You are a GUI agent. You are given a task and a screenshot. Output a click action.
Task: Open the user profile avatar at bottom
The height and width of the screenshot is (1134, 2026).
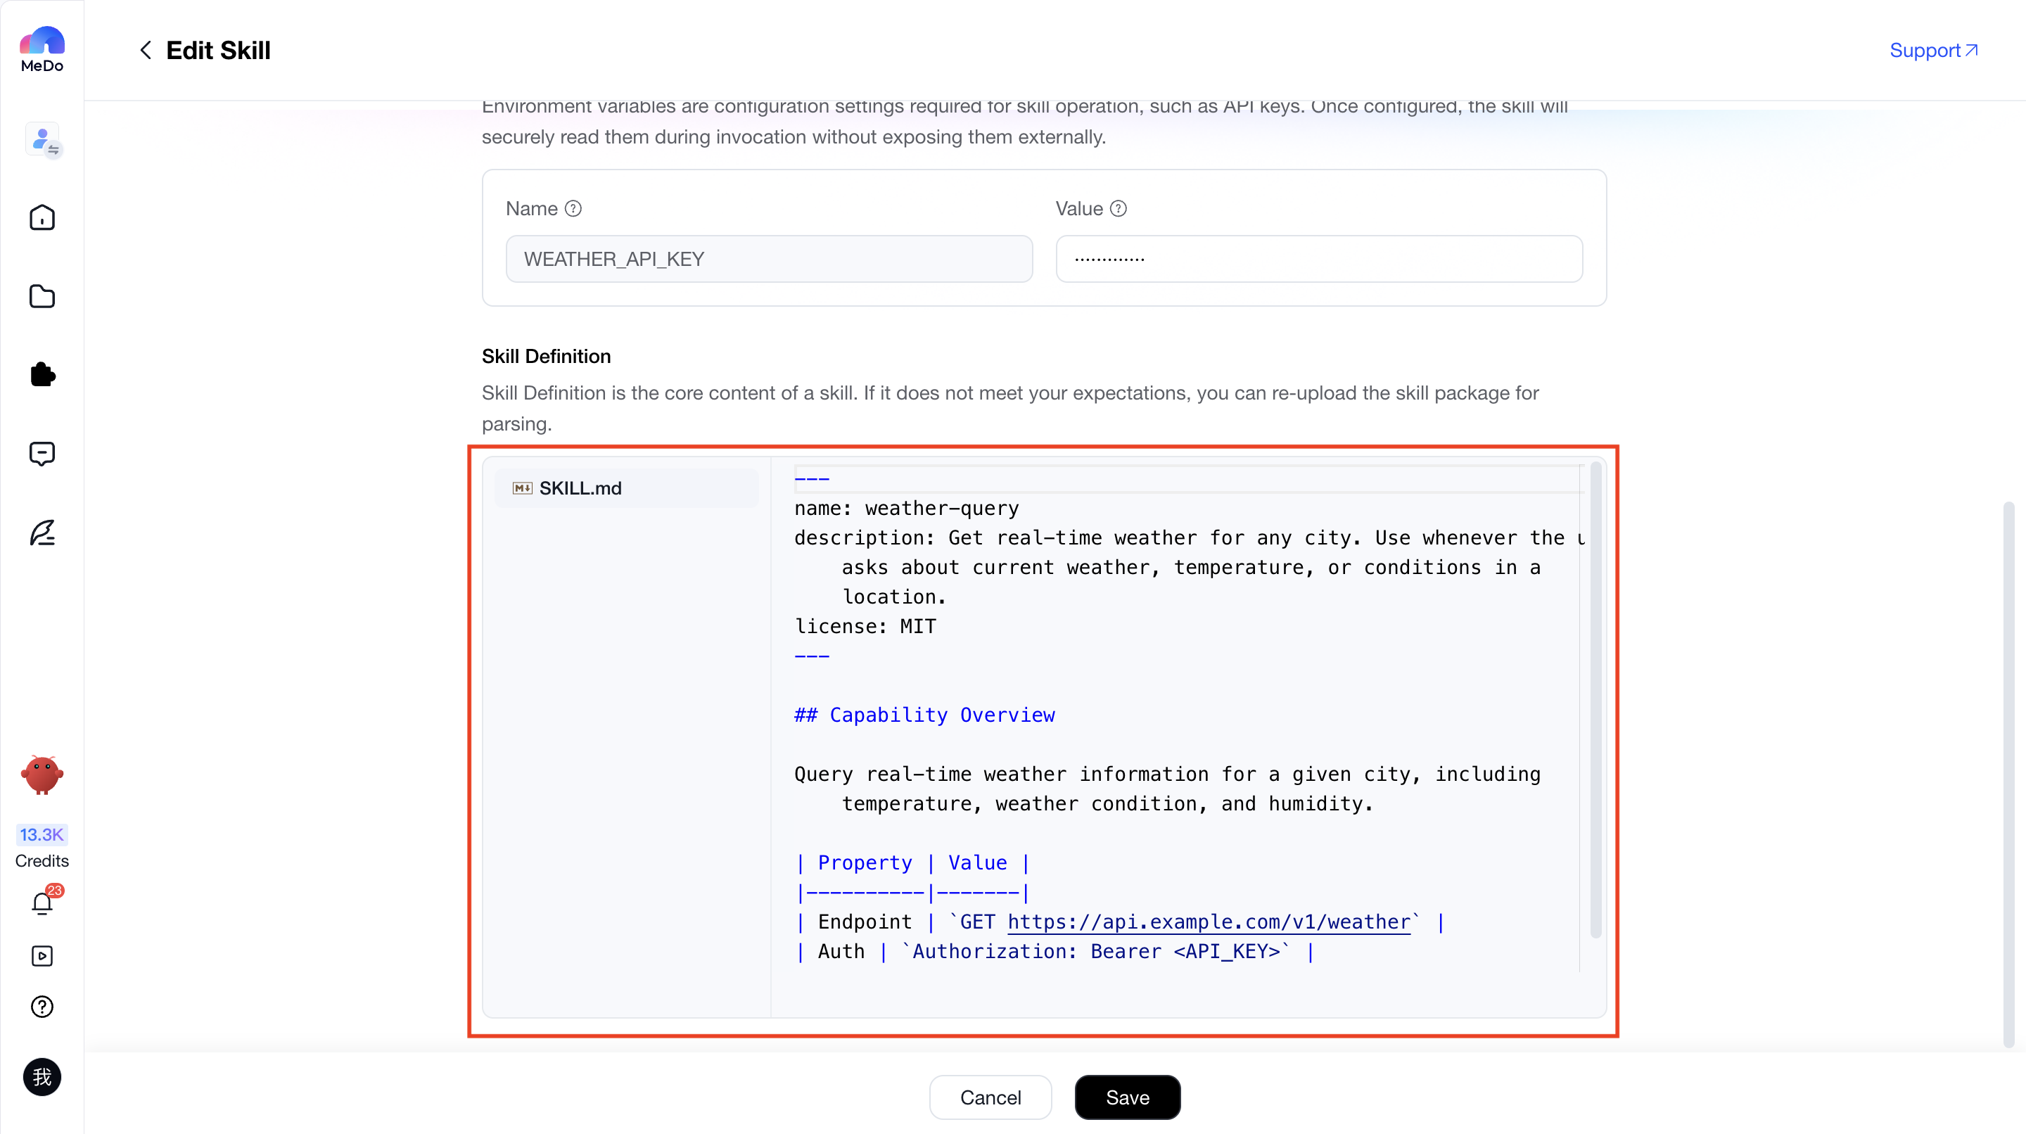click(42, 1076)
